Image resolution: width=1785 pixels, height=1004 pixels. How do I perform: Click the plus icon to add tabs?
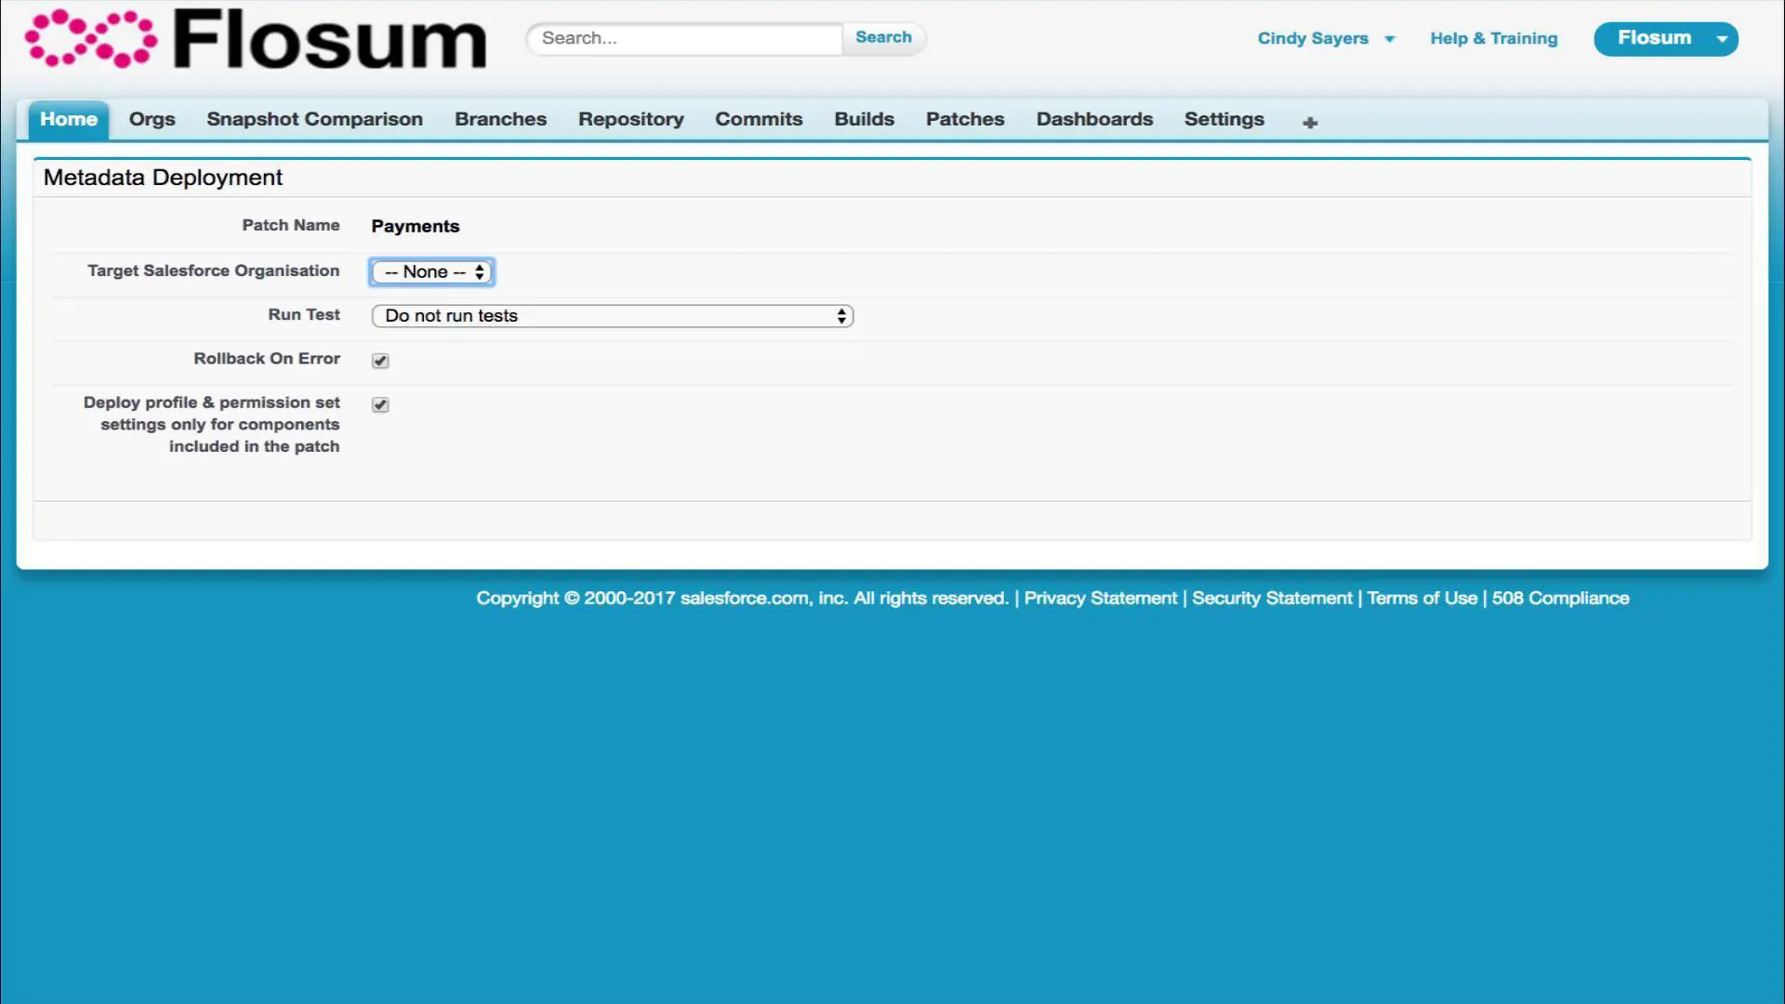[x=1310, y=123]
